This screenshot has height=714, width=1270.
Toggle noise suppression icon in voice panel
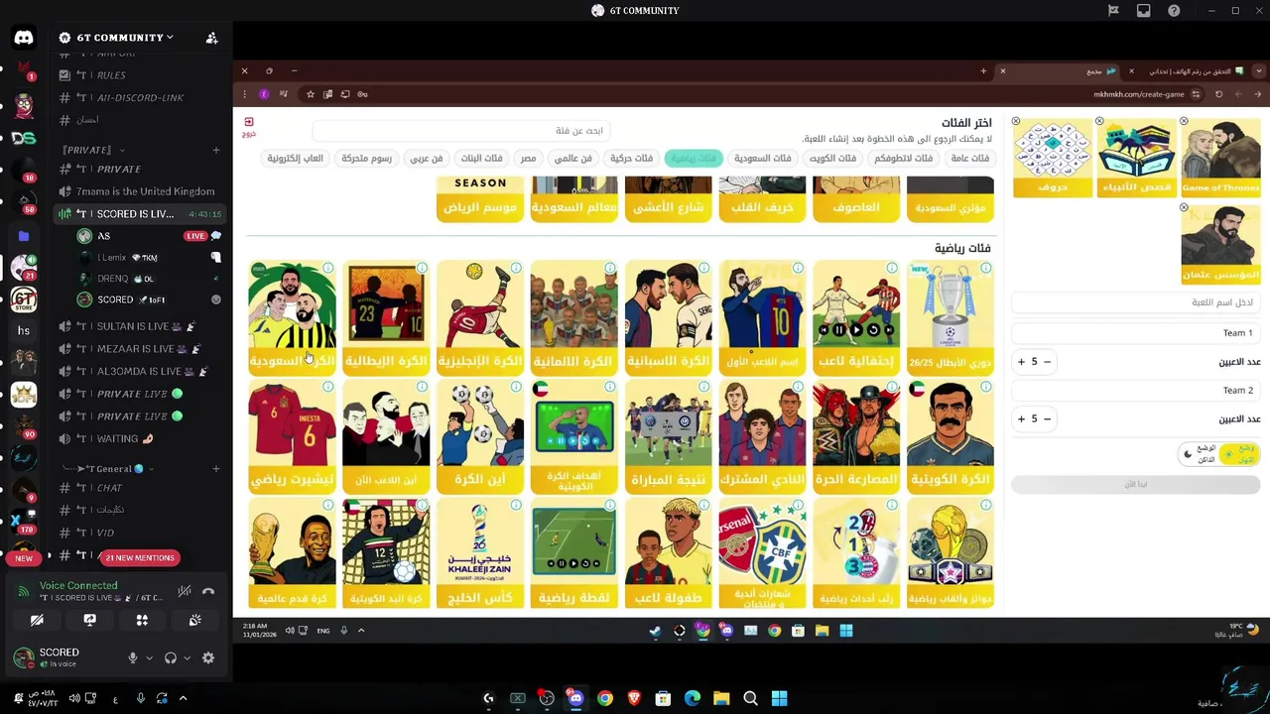[x=185, y=591]
